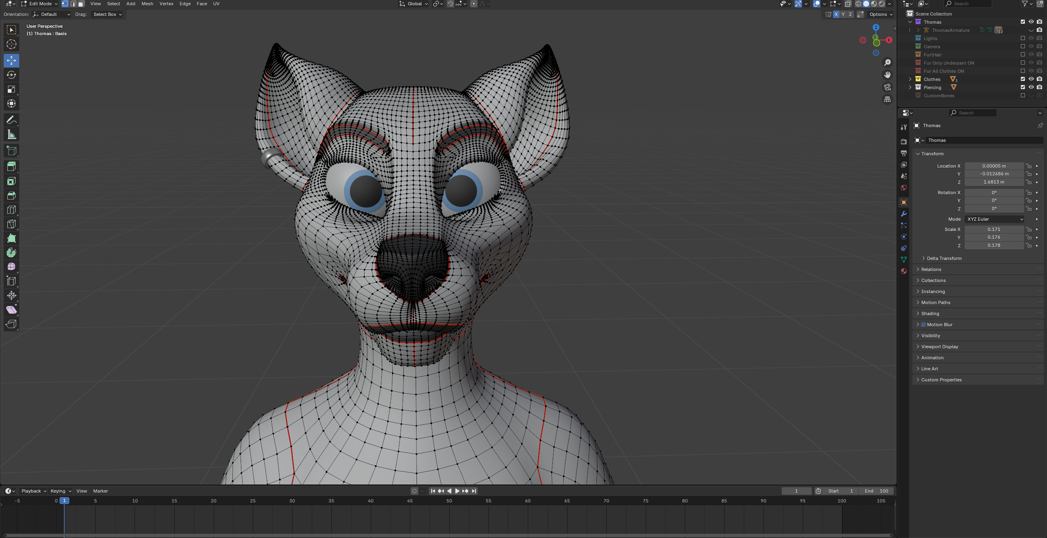Click the outliner Search field
The height and width of the screenshot is (538, 1047).
click(968, 4)
